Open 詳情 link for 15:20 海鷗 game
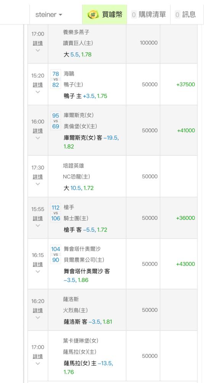This screenshot has height=383, width=204. (x=38, y=85)
